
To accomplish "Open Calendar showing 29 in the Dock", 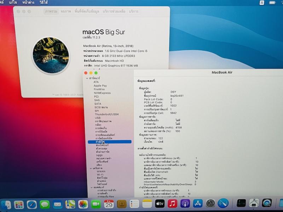I will tap(109, 204).
